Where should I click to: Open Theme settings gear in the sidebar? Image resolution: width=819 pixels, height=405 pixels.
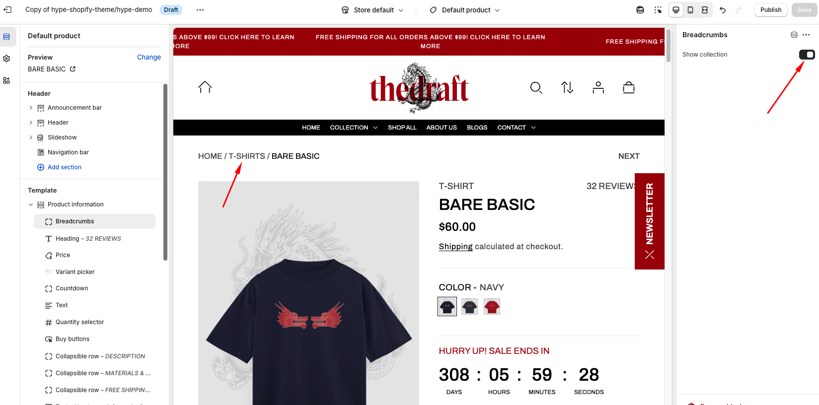pos(6,59)
